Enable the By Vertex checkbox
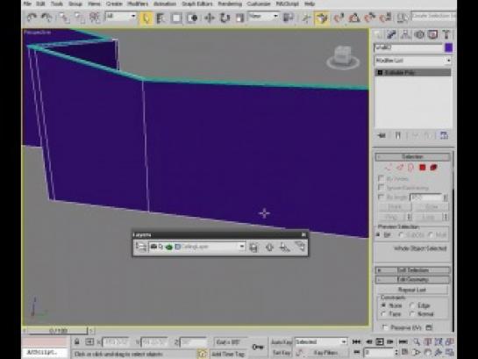Viewport: 478px width, 359px height. (381, 178)
